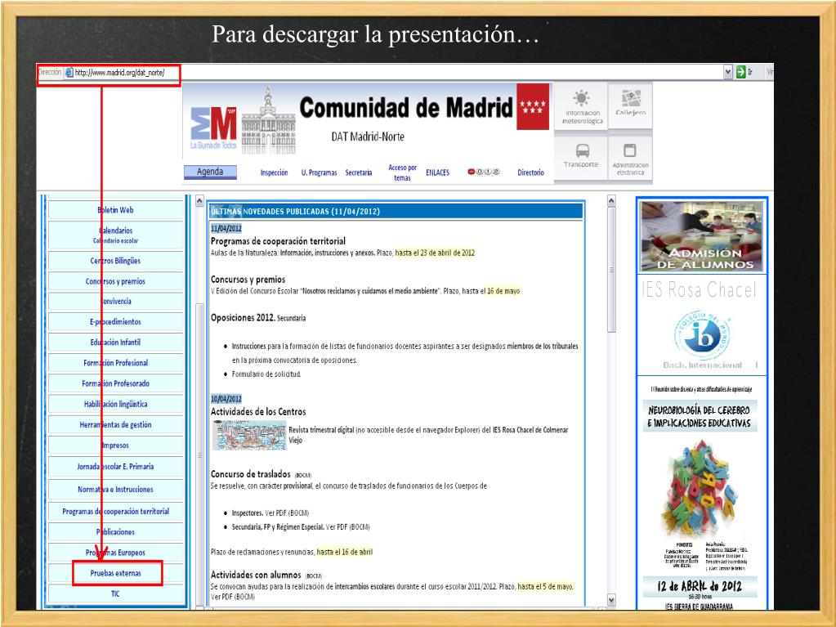This screenshot has width=836, height=627.
Task: Open Admisión de Alumnos banner
Action: coord(702,237)
